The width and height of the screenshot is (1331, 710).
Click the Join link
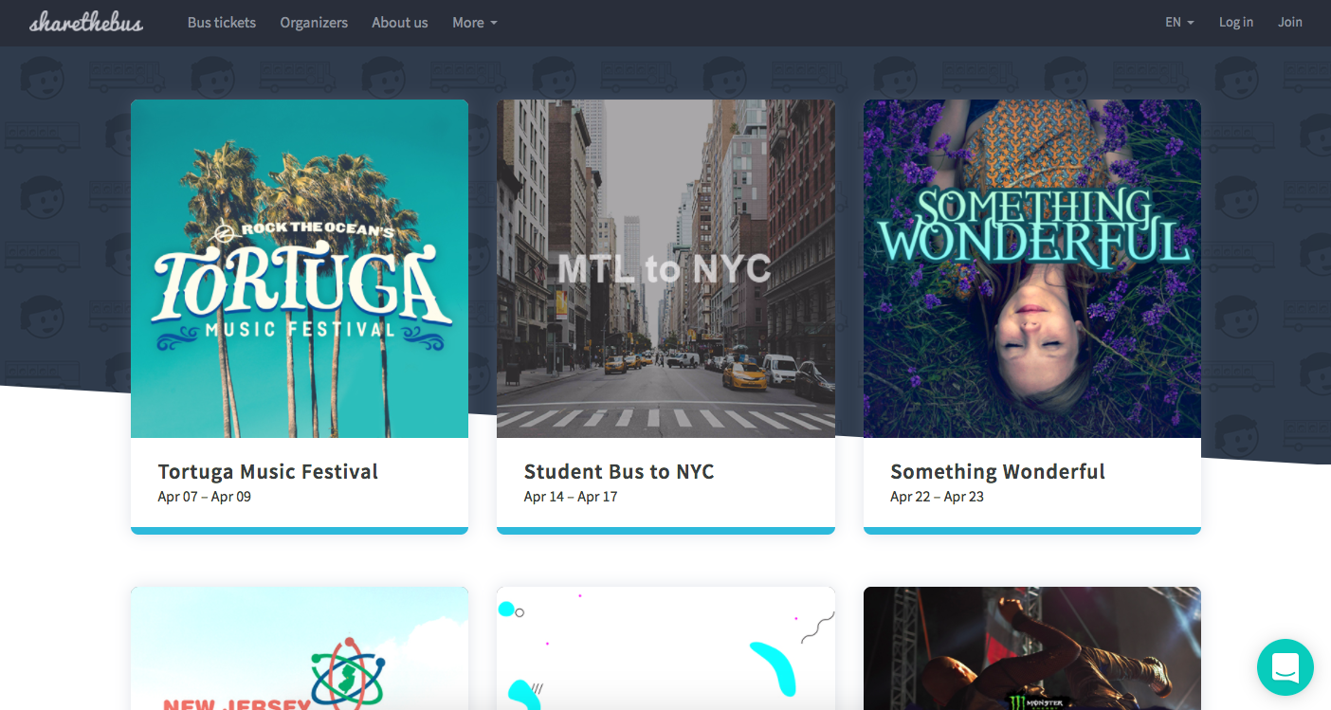(1290, 22)
